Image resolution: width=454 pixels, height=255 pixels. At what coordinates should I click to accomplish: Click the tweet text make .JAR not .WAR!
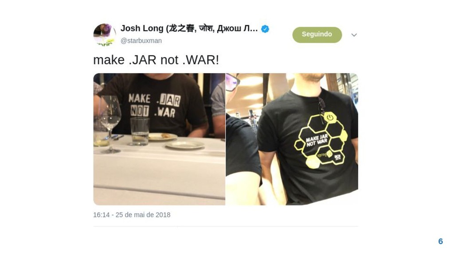pyautogui.click(x=156, y=60)
